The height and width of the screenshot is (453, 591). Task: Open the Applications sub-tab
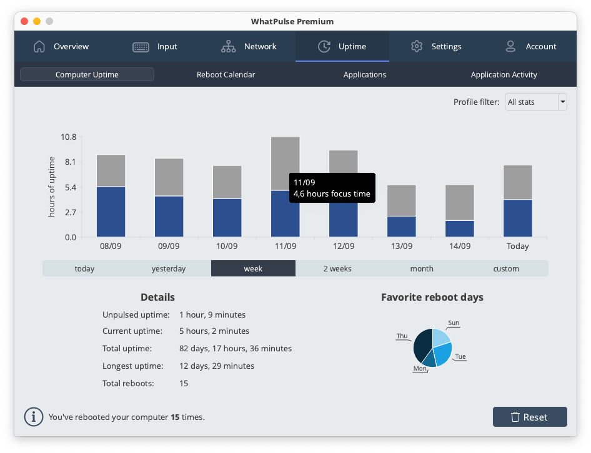[x=365, y=75]
